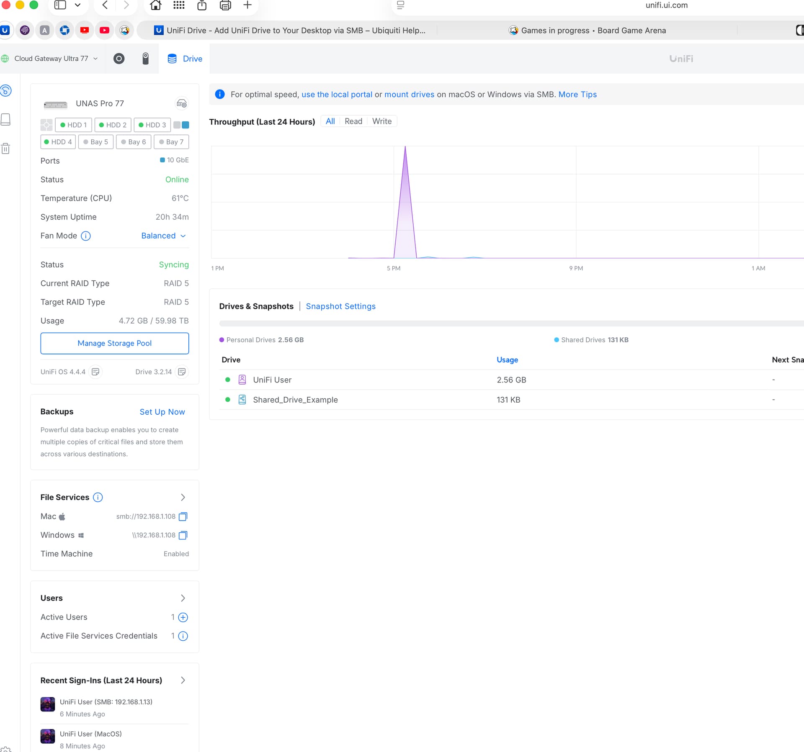Click File Services info icon

point(98,497)
